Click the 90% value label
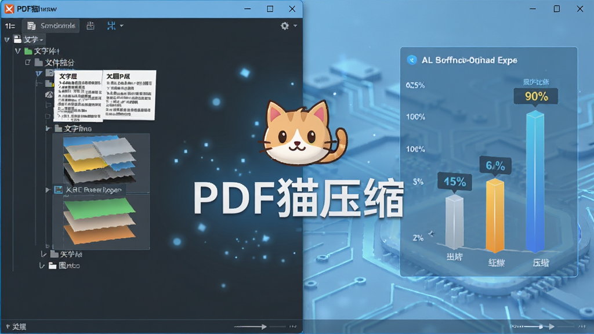 pos(536,96)
